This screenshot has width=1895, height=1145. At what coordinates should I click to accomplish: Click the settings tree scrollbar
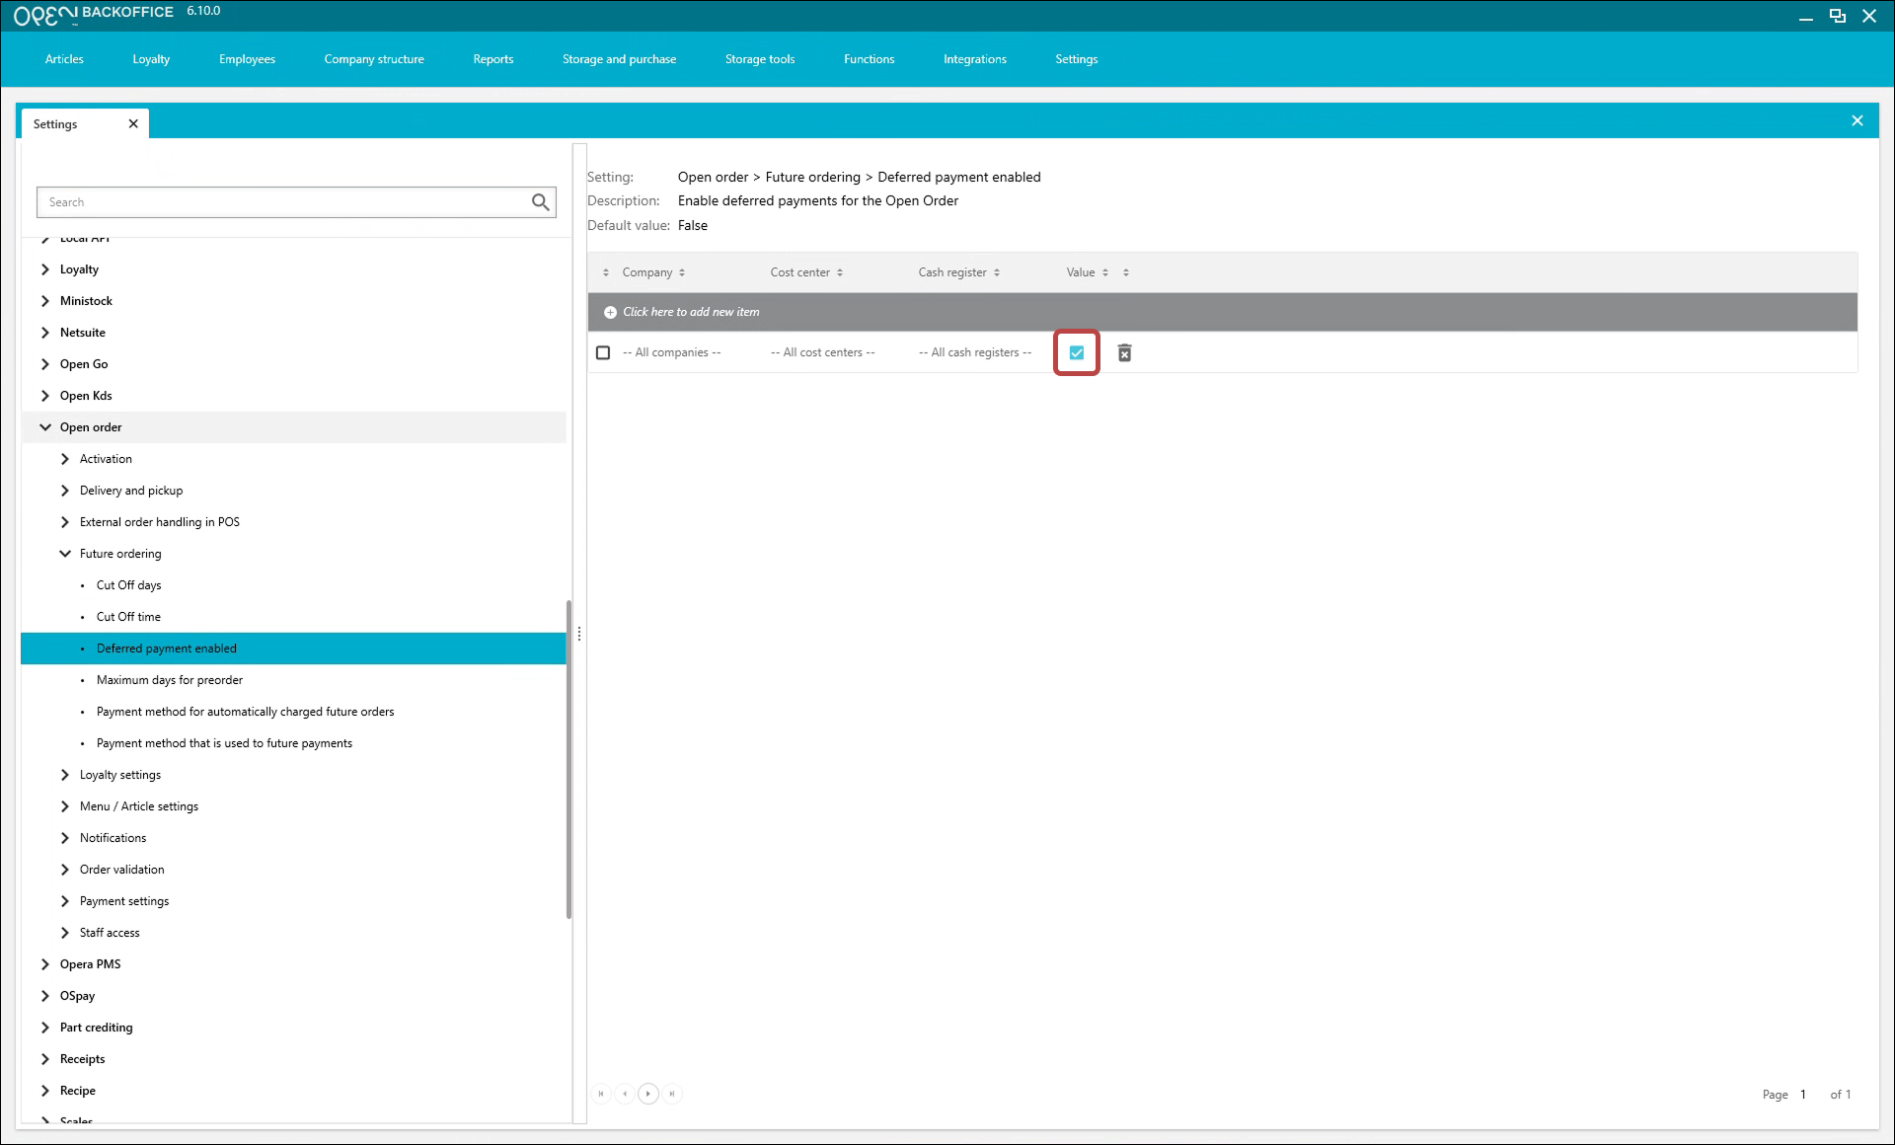click(x=569, y=759)
